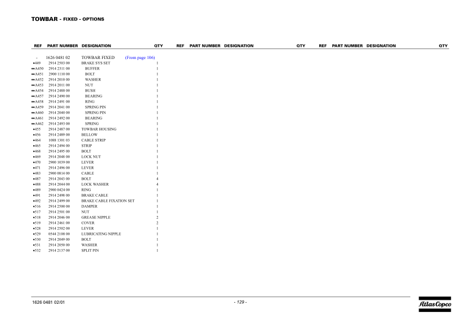This screenshot has width=465, height=328.
Task: Click the TOWBAR - FIXED - OPTIONS title
Action: (68, 19)
